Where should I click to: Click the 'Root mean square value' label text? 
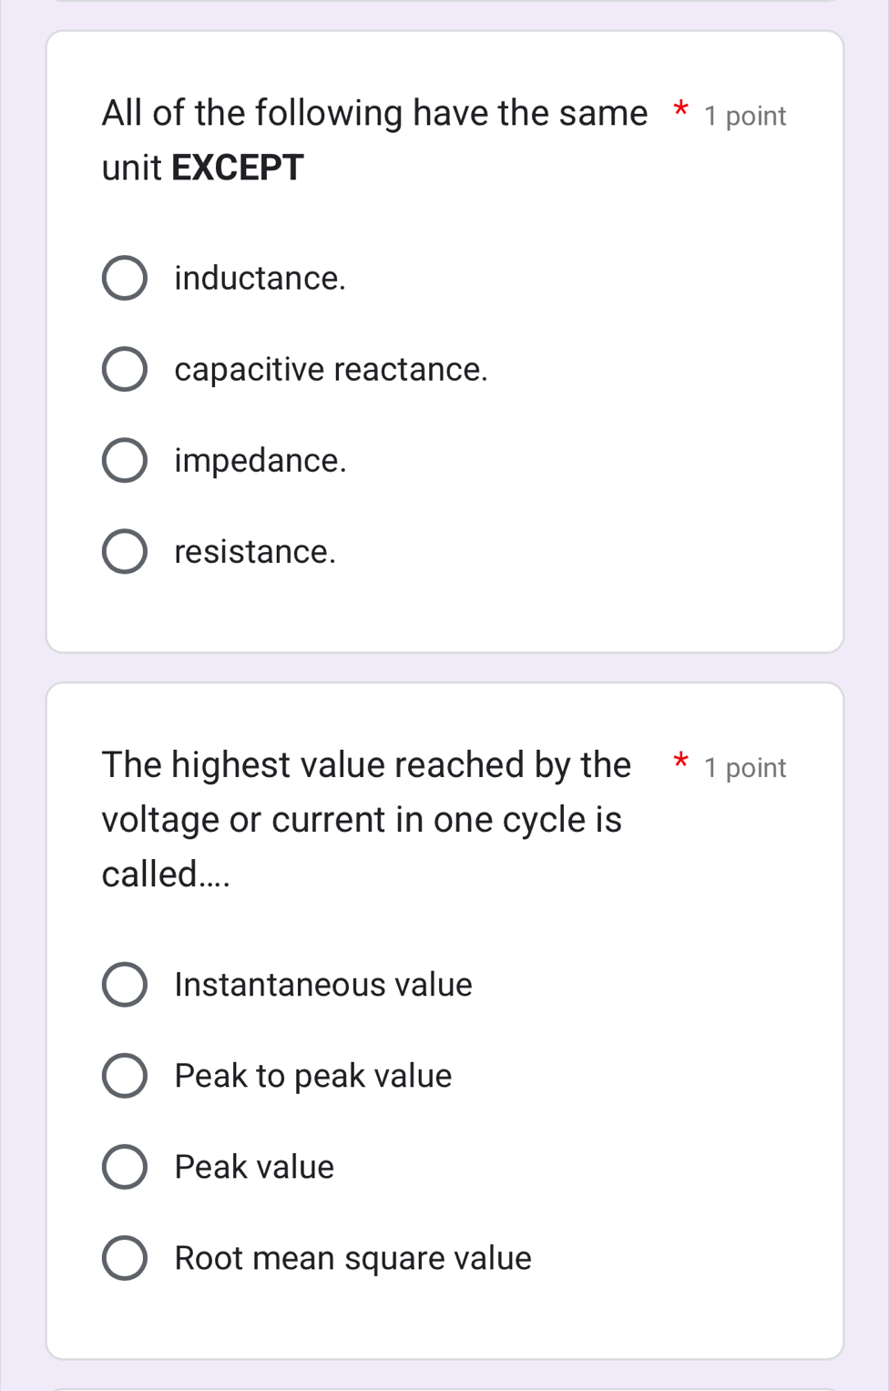[x=353, y=1258]
